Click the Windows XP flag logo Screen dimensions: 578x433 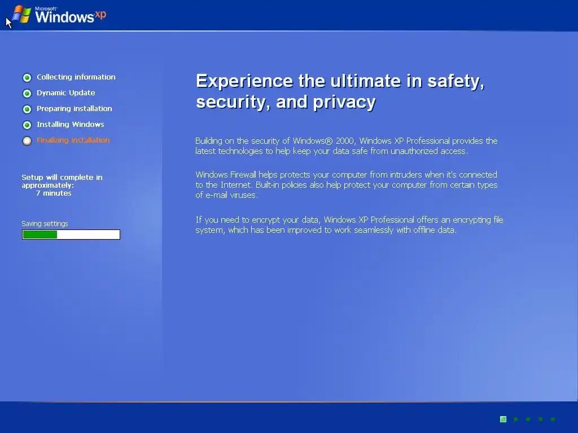pyautogui.click(x=22, y=14)
